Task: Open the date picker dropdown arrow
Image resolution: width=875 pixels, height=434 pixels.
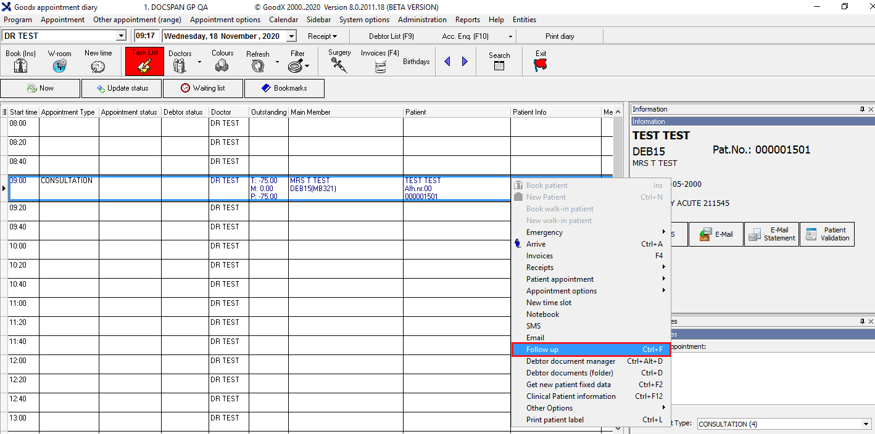Action: tap(292, 36)
